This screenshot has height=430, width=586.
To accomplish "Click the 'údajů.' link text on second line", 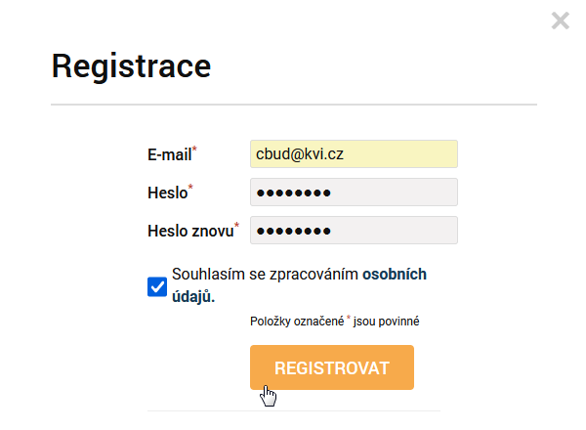I will (x=193, y=296).
